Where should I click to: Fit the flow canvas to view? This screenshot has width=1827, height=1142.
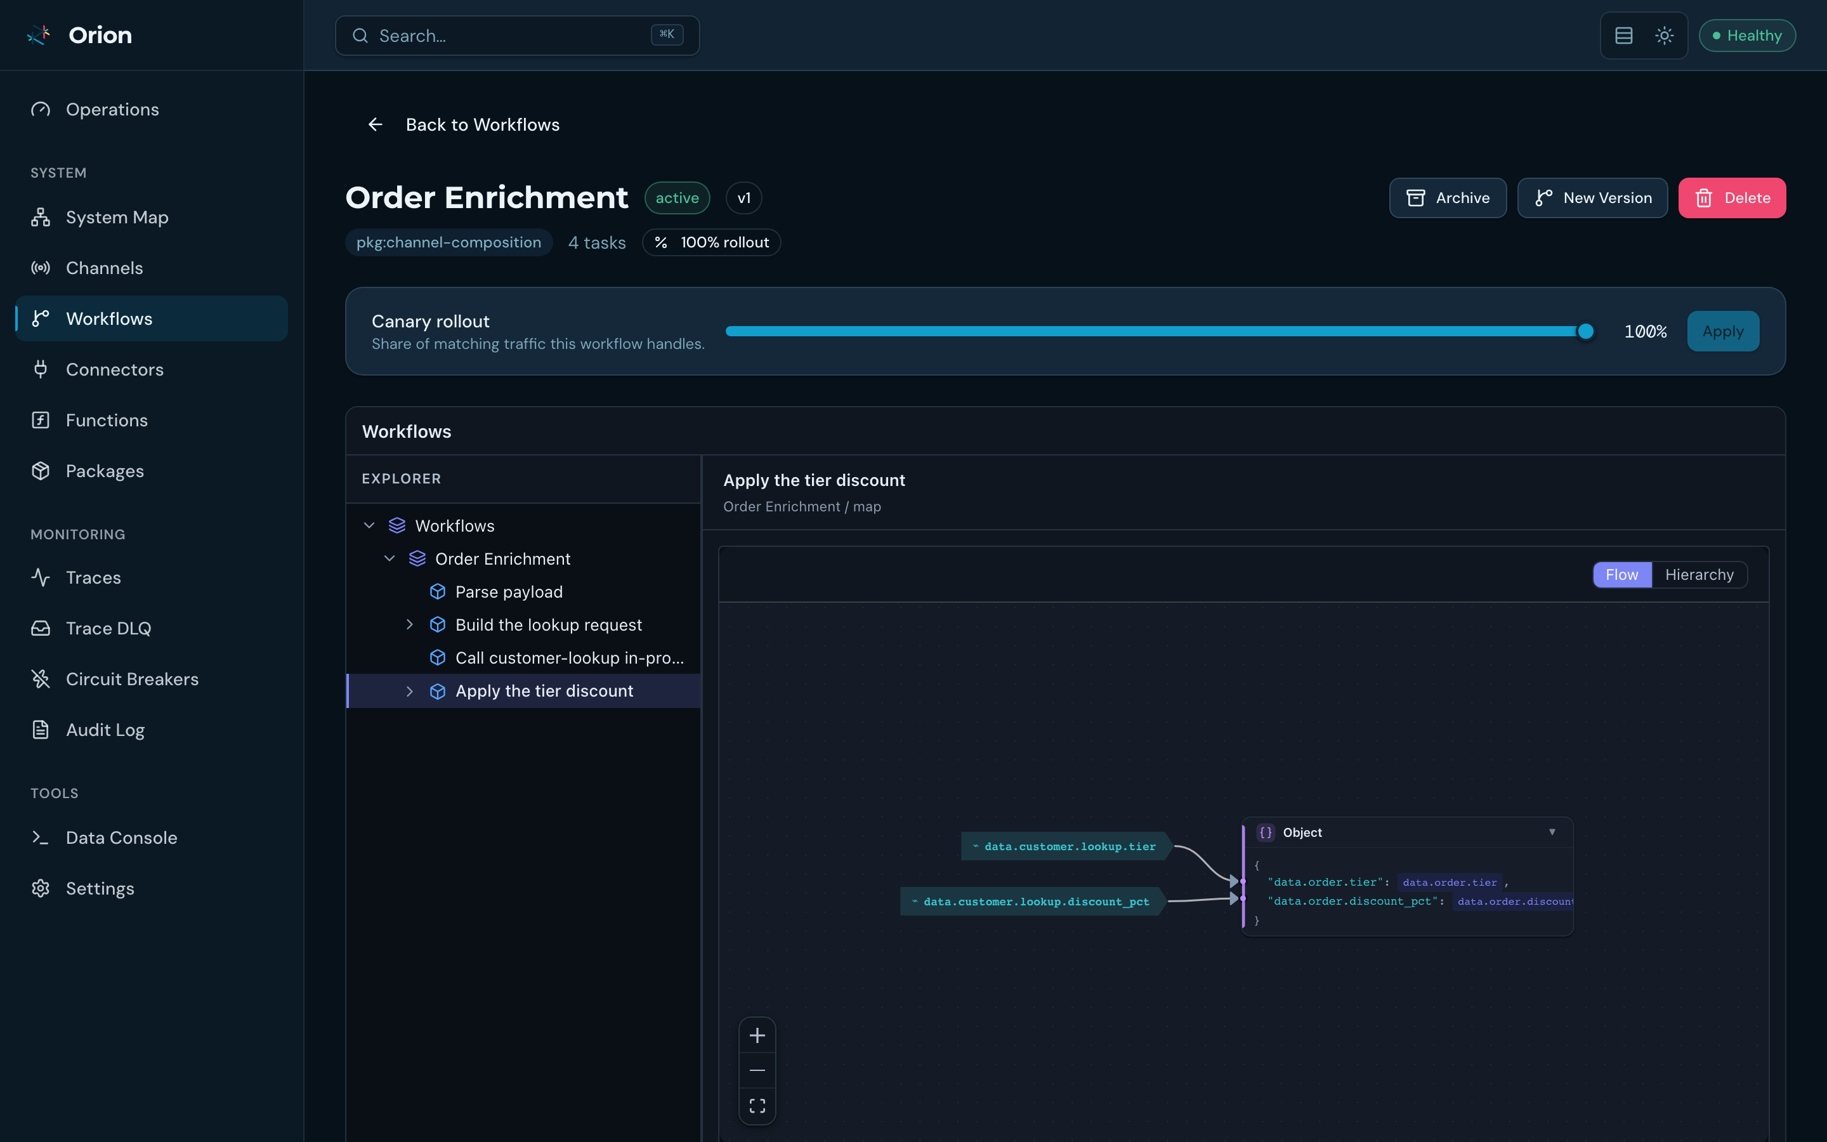[757, 1106]
